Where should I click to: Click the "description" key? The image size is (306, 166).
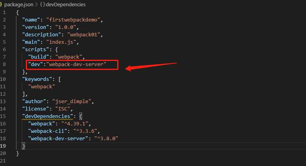41,34
